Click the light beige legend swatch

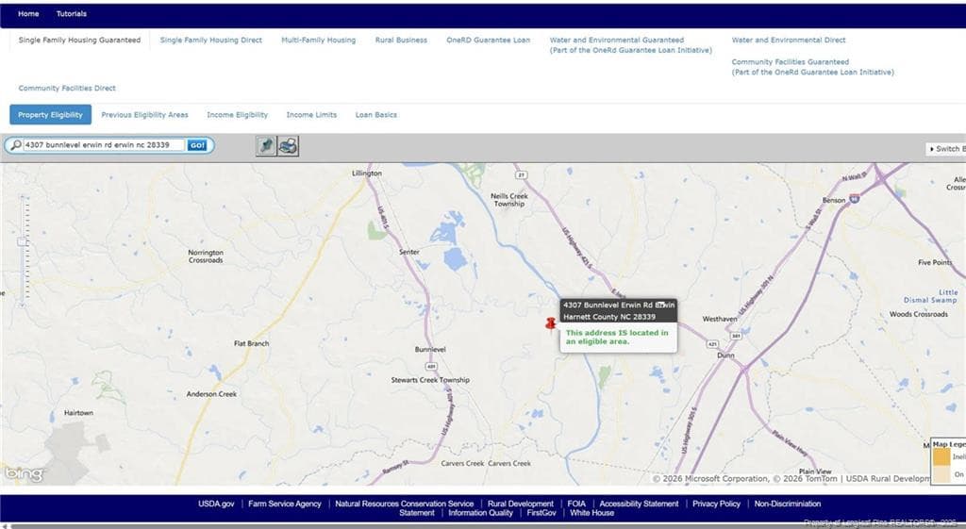point(941,473)
